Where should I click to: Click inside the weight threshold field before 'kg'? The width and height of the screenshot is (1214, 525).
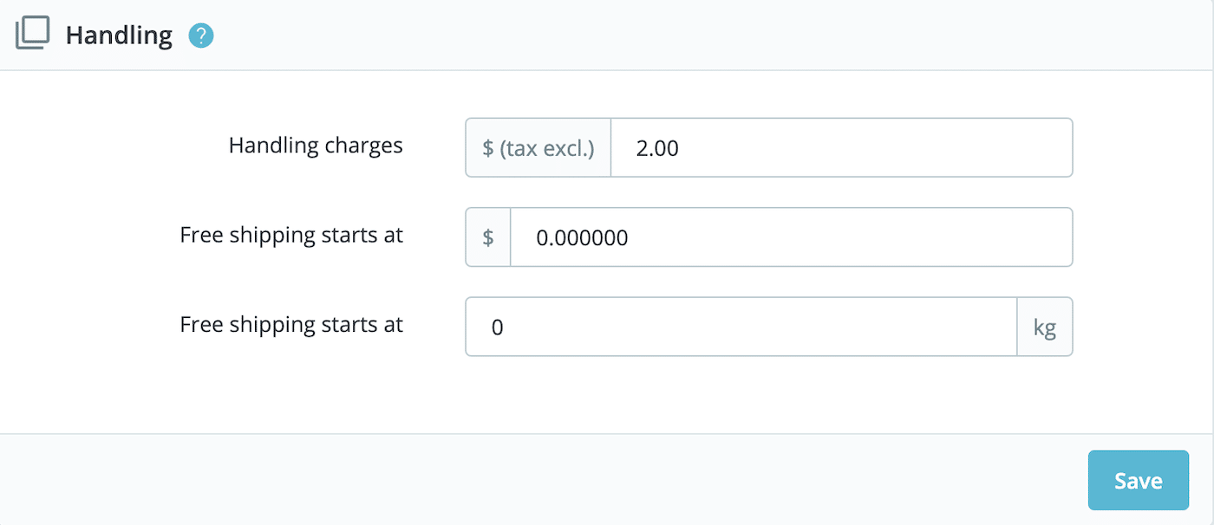point(741,327)
